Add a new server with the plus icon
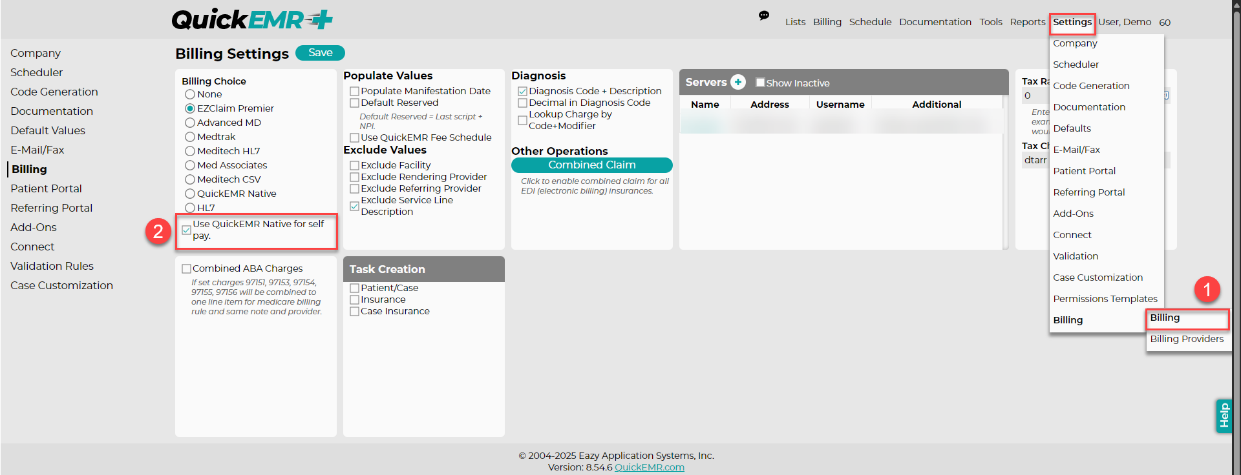Viewport: 1241px width, 475px height. coord(738,82)
